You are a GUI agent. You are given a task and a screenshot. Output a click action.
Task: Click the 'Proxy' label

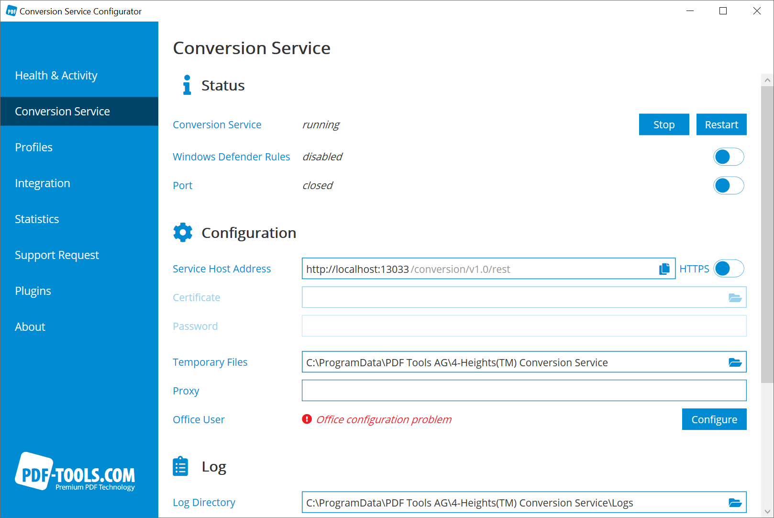tap(186, 391)
